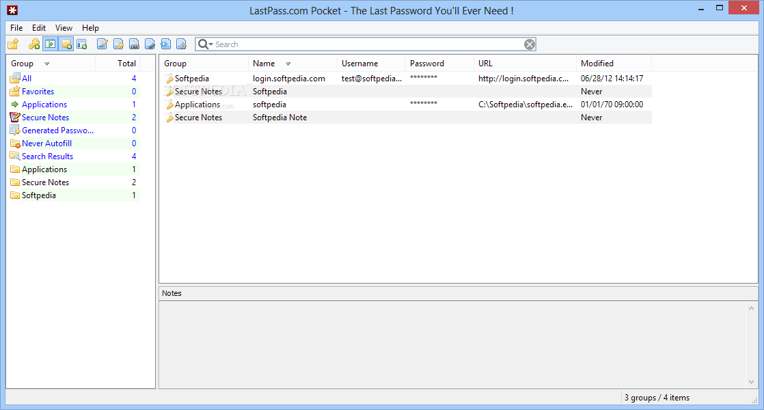This screenshot has height=410, width=764.
Task: Click sort arrow on left Group header
Action: click(46, 64)
